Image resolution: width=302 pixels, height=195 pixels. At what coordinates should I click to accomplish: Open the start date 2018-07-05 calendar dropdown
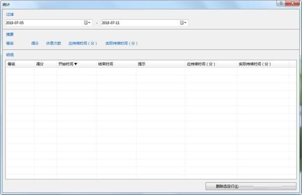coord(87,23)
